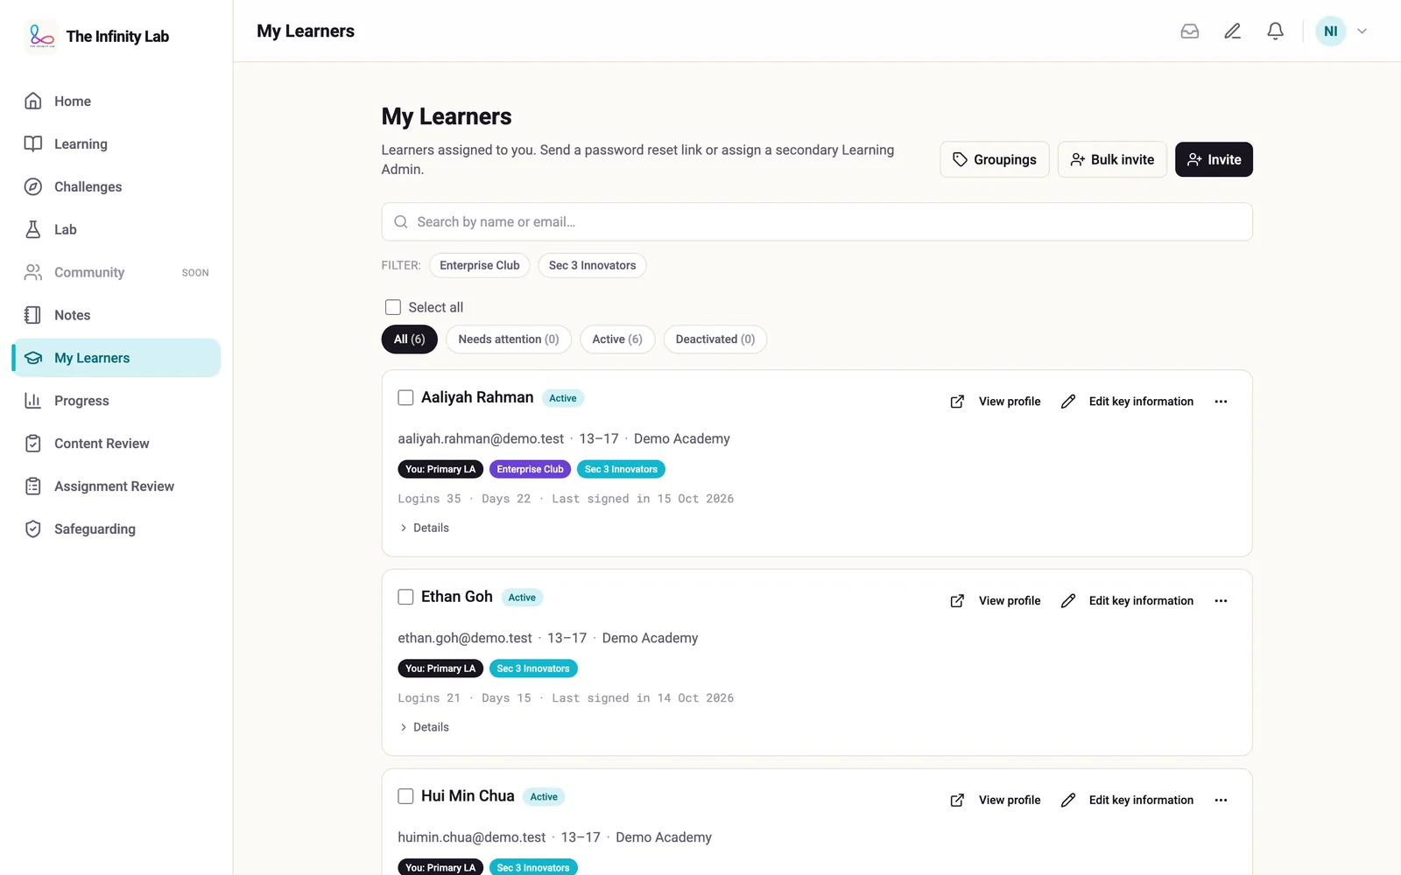This screenshot has width=1401, height=875.
Task: Open more options for Hui Min Chua
Action: (1221, 801)
